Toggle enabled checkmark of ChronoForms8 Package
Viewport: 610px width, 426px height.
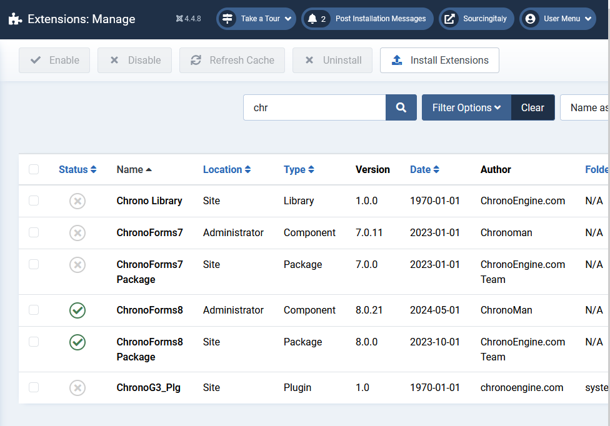pyautogui.click(x=77, y=342)
